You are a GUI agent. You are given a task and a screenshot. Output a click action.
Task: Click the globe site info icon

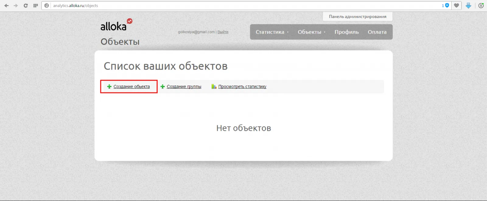(47, 5)
